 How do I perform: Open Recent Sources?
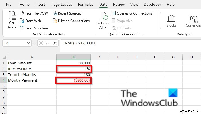click(x=67, y=13)
